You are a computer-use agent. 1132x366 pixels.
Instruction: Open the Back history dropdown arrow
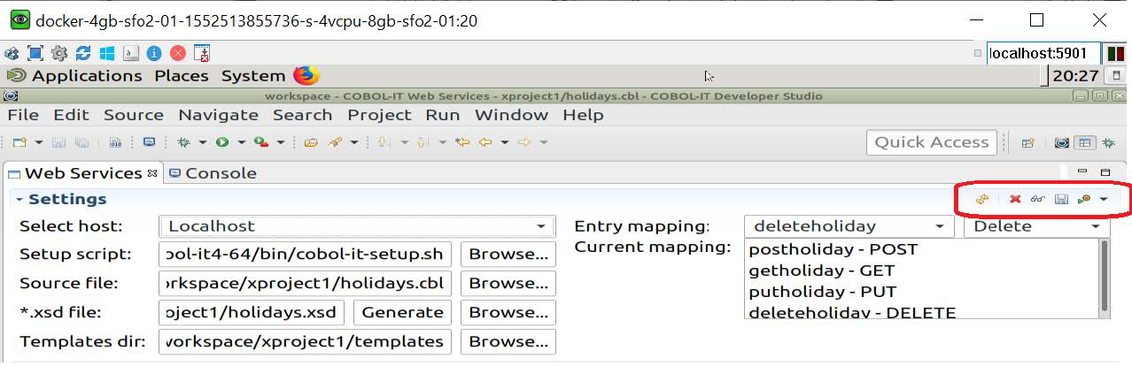504,142
